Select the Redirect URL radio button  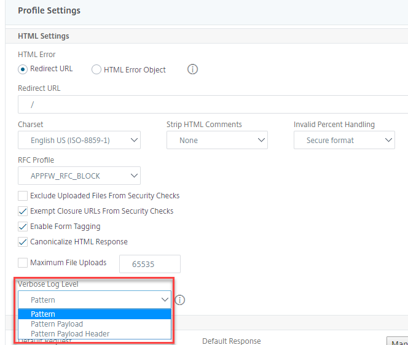pos(23,69)
